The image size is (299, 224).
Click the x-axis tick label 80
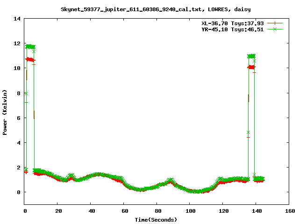158,211
